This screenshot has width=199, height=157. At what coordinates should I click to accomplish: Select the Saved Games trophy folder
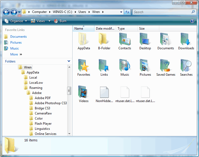[x=166, y=65]
